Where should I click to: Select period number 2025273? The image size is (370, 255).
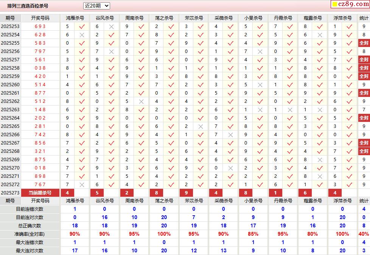(10, 193)
